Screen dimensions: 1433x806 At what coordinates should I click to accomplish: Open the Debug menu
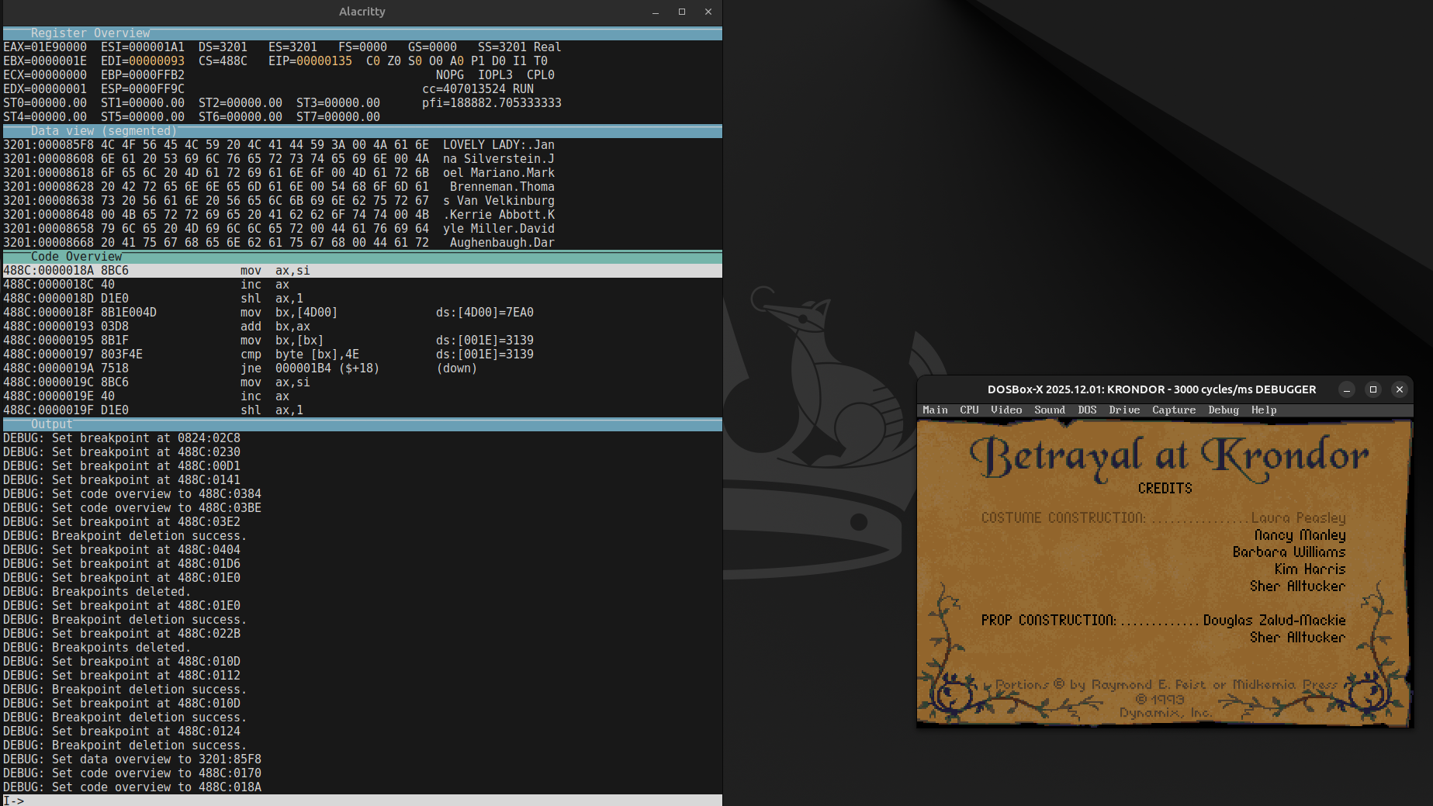coord(1223,410)
